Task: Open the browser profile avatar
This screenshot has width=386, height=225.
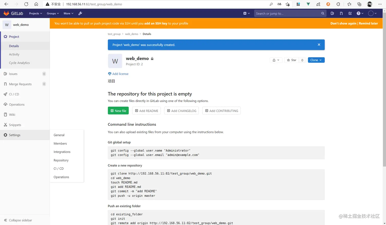Action: [369, 4]
